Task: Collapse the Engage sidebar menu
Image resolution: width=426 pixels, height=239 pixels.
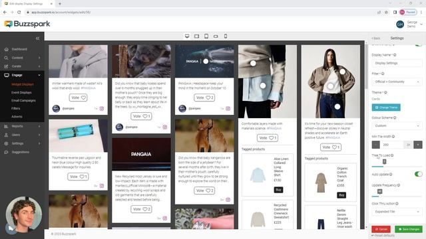Action: [22, 75]
